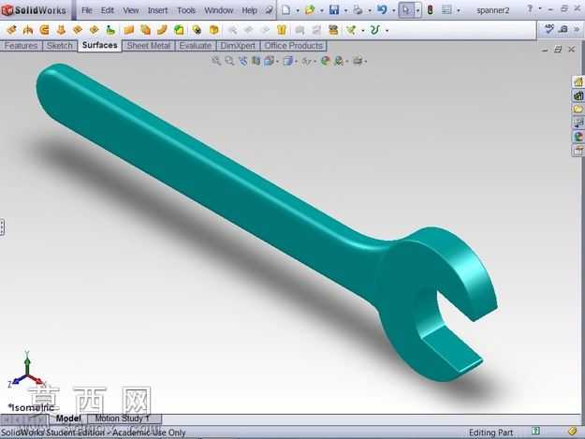Select the Cut With Surface tool
This screenshot has height=439, width=585.
pos(333,29)
